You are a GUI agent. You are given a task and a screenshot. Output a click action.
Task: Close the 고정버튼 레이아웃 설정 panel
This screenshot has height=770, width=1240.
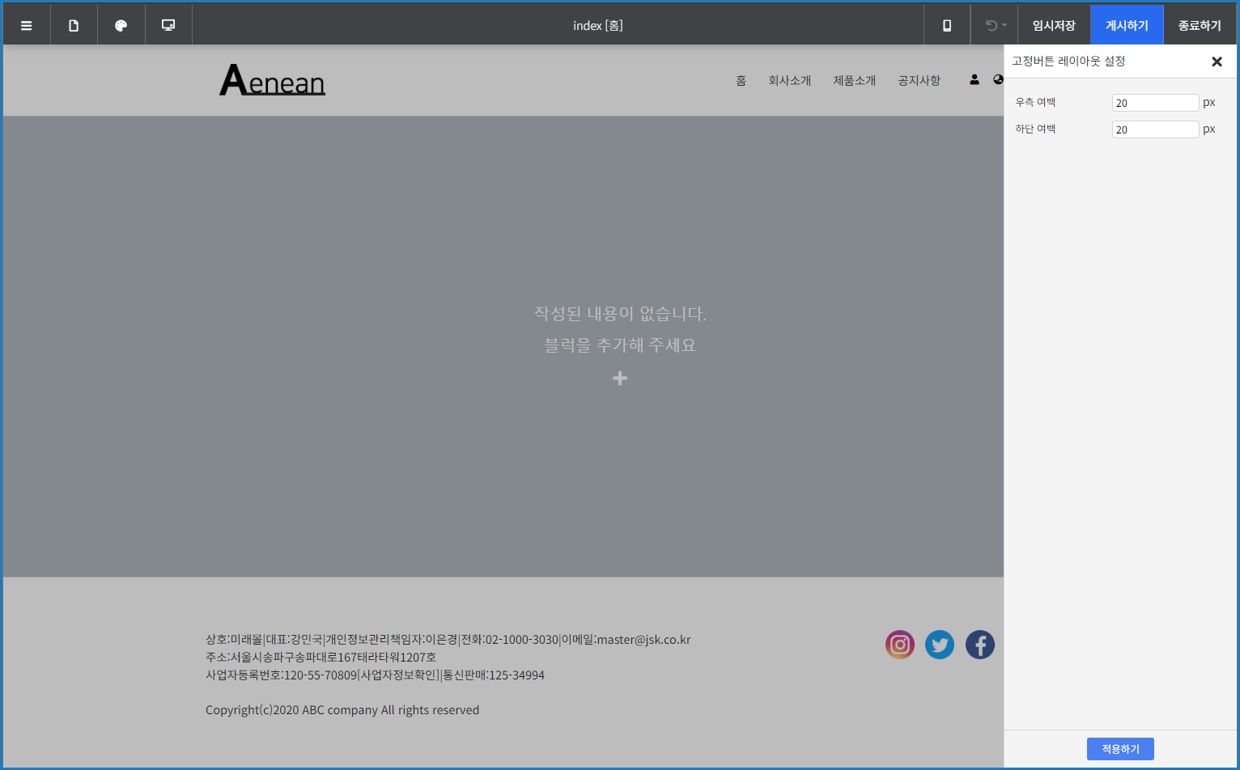click(x=1217, y=61)
